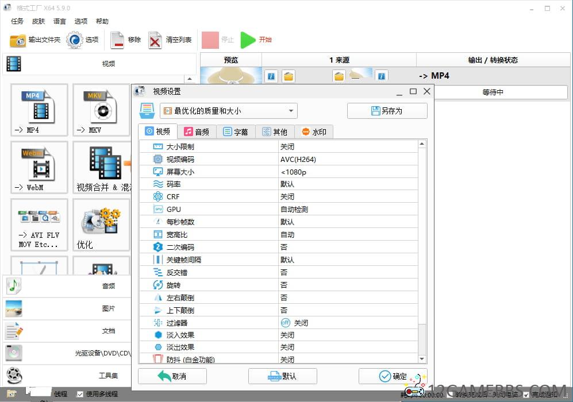The height and width of the screenshot is (402, 573).
Task: Click the Clear List (清空列表) icon
Action: click(x=155, y=40)
